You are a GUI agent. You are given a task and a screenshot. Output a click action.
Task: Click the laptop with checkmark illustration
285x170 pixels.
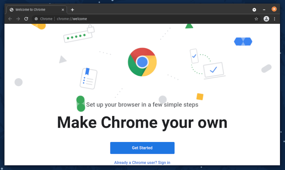214,70
